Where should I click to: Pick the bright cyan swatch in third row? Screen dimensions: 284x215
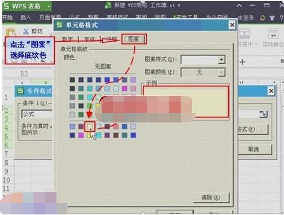pyautogui.click(x=90, y=97)
